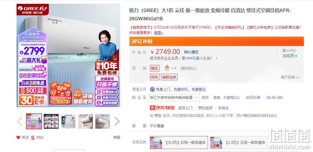This screenshot has width=313, height=152.
Task: Open cumulative reviews 300万+
Action: 290,56
